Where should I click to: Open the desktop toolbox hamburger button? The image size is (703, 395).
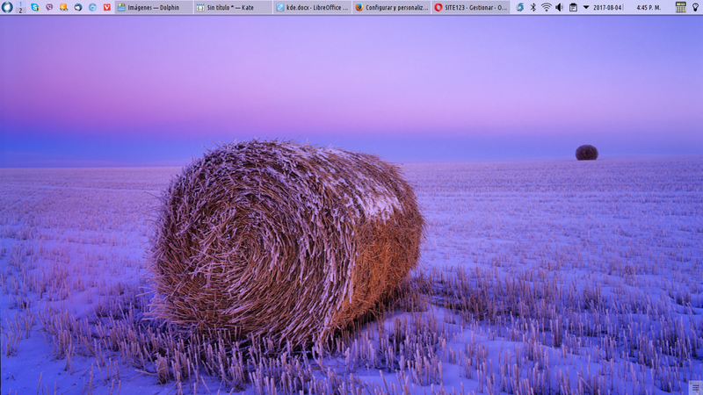click(695, 387)
